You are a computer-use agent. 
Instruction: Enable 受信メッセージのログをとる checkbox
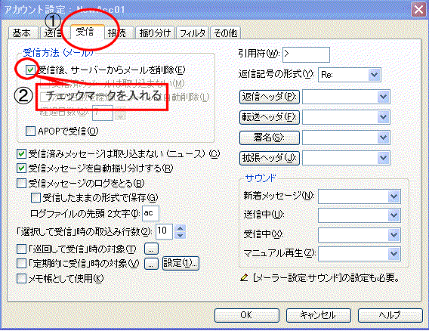(x=21, y=183)
